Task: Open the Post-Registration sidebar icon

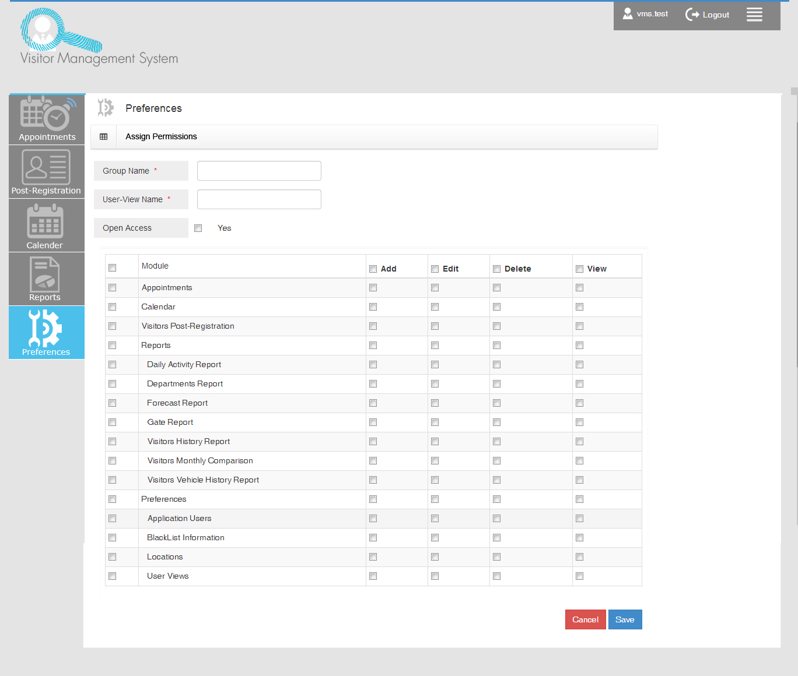Action: (47, 172)
